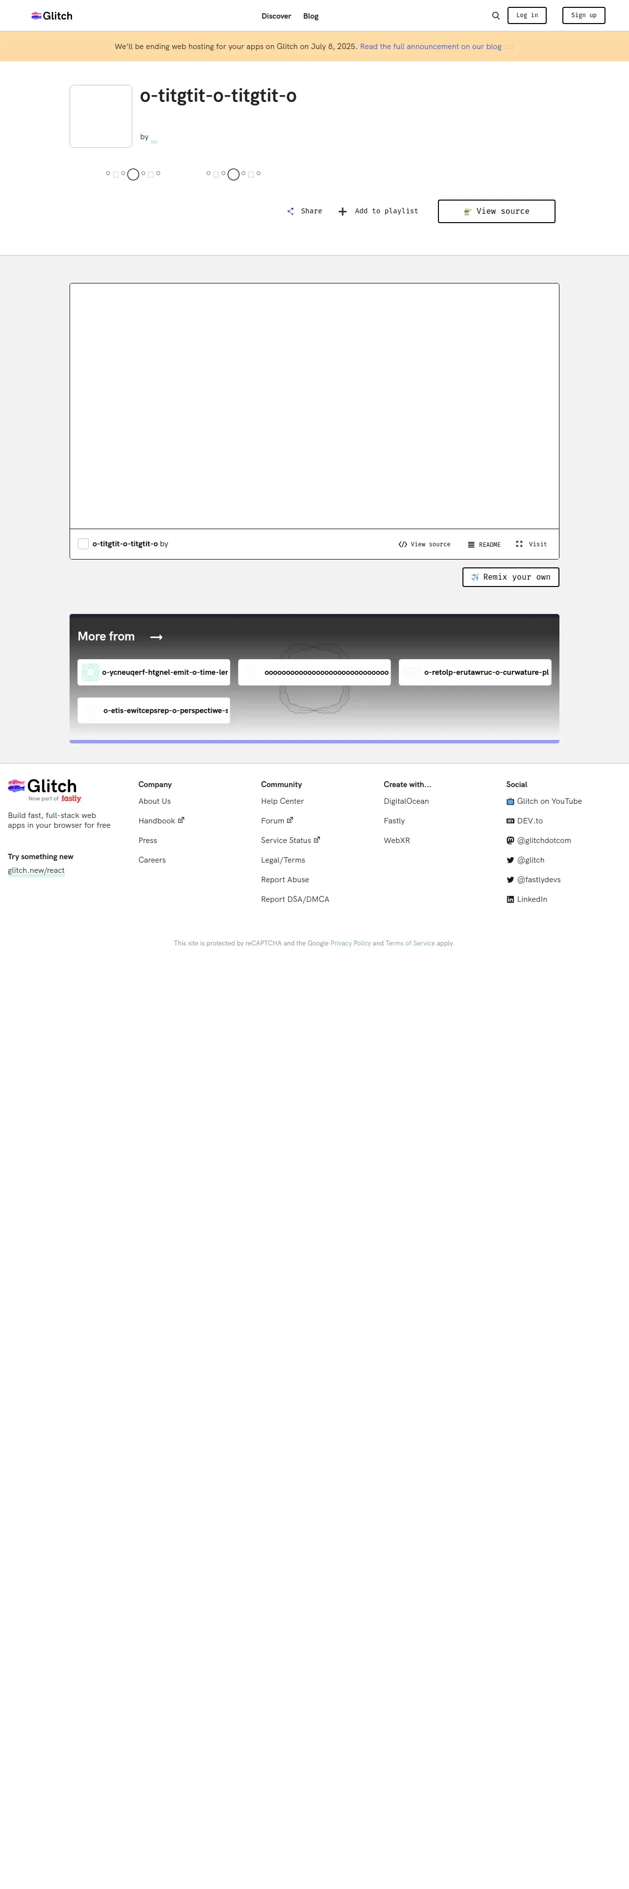Viewport: 629px width, 1889px height.
Task: Open the @fastlydevs Twitter link
Action: (x=534, y=879)
